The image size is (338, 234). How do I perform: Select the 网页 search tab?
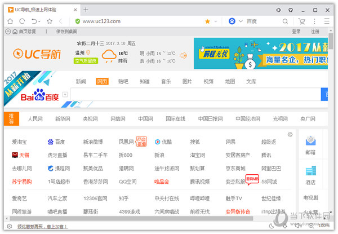pos(102,82)
